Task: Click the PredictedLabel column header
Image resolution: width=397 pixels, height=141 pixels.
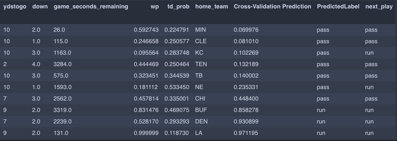Action: pos(338,6)
